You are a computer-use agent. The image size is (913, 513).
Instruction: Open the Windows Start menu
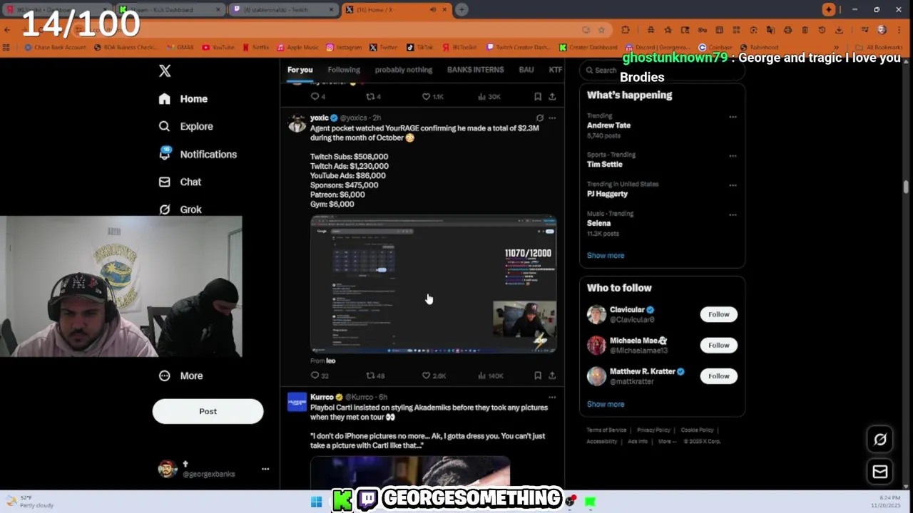point(316,502)
